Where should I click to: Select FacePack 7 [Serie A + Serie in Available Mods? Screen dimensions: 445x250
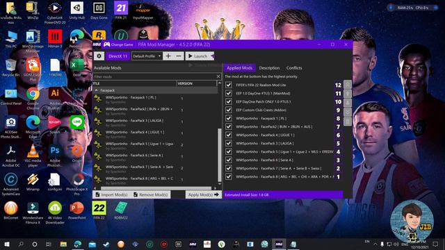tap(155, 168)
